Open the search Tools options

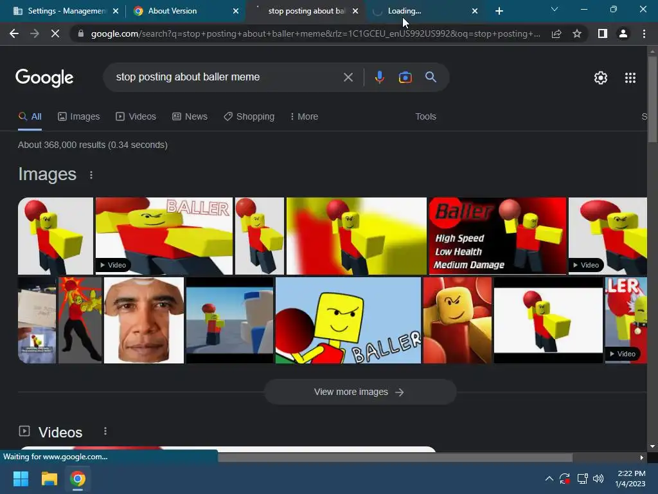pyautogui.click(x=425, y=116)
